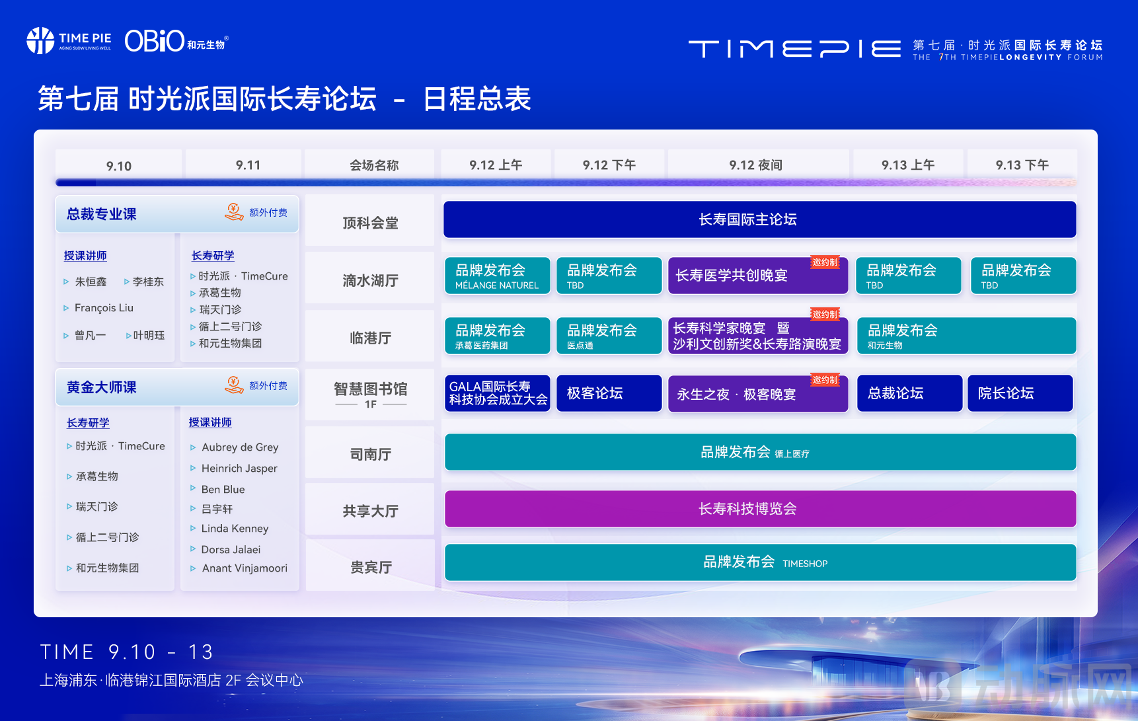Click lecturer name Ben Blue

223,490
